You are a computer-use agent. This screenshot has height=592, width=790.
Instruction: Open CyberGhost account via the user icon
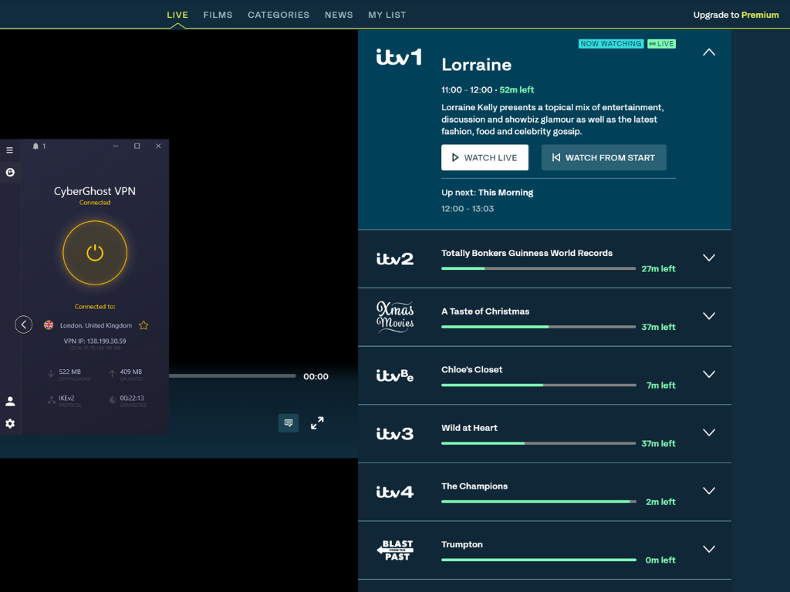click(x=9, y=400)
